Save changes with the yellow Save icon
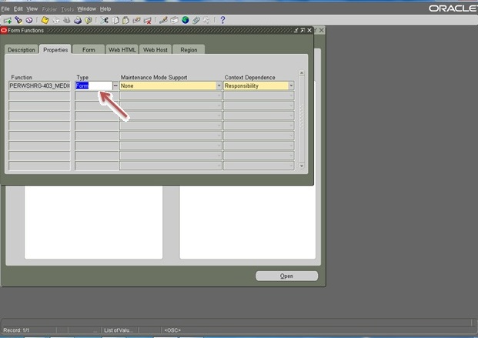478x338 pixels. point(45,20)
